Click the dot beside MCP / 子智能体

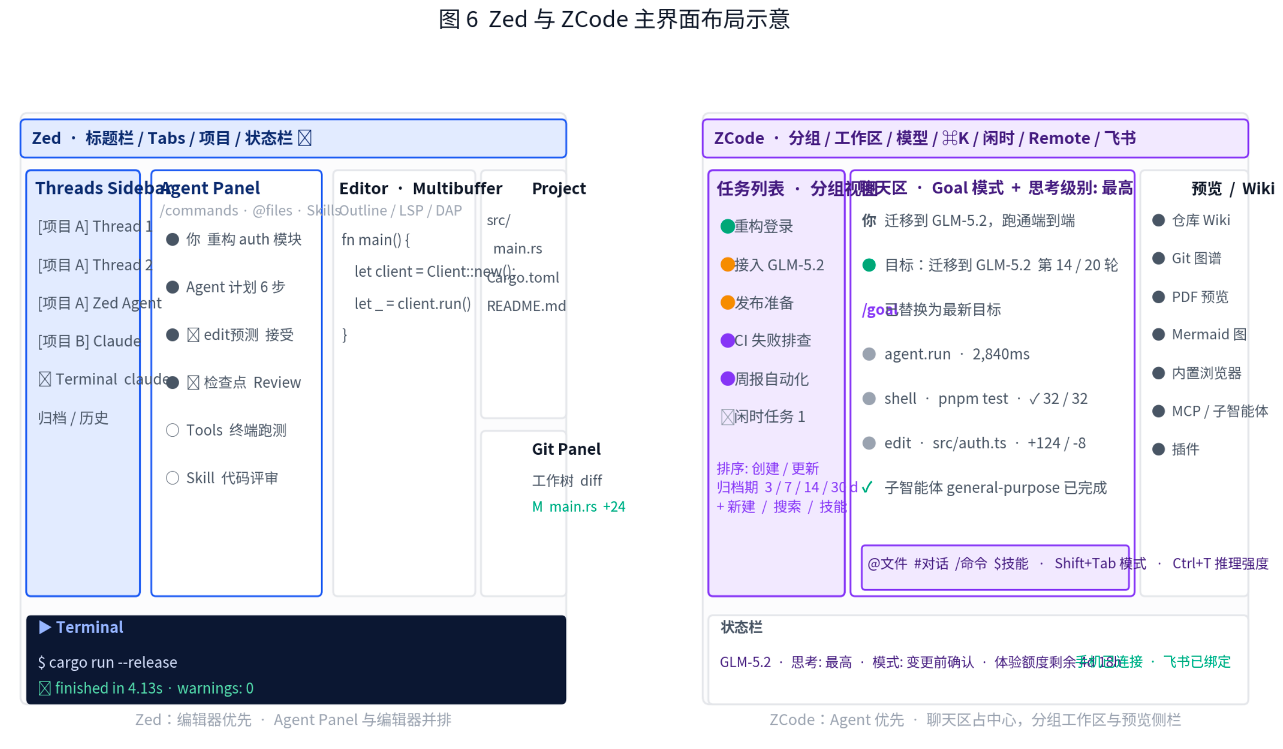coord(1159,411)
